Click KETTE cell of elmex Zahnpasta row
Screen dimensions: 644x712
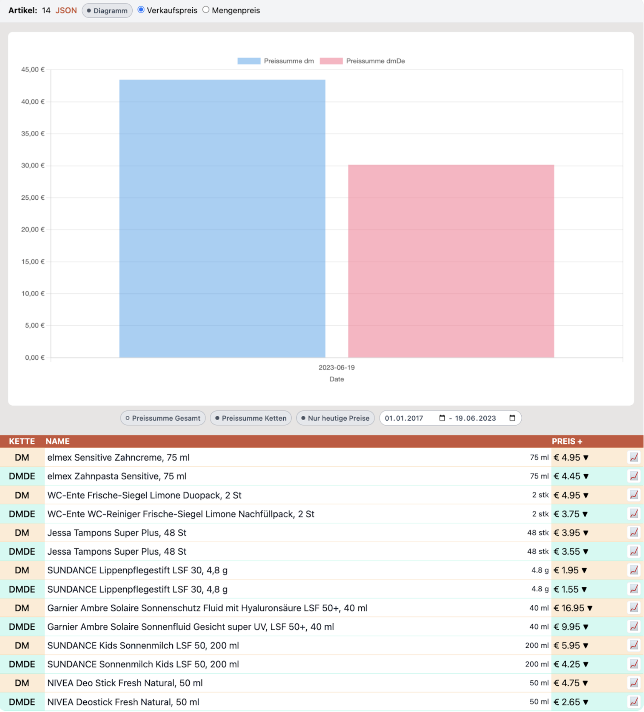[x=22, y=476]
